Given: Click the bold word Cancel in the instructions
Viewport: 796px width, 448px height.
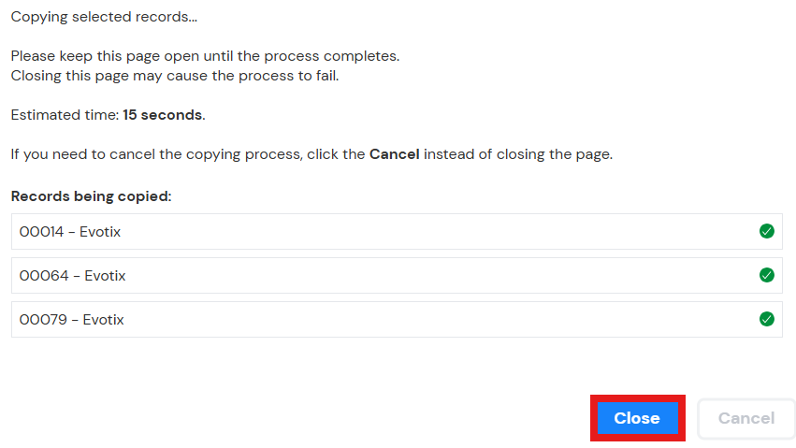Looking at the screenshot, I should point(395,154).
